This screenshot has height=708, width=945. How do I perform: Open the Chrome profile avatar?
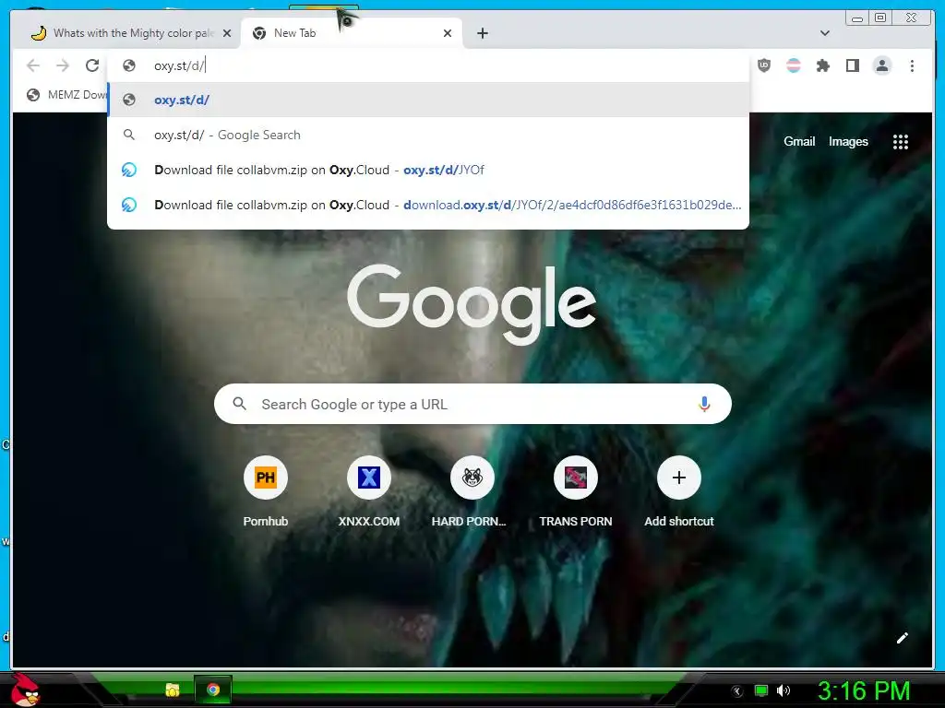click(882, 65)
